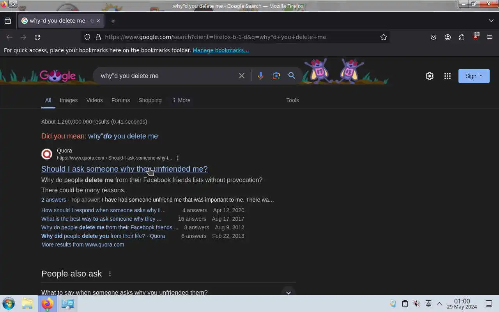This screenshot has width=499, height=312.
Task: Click the Sign in button
Action: 474,76
